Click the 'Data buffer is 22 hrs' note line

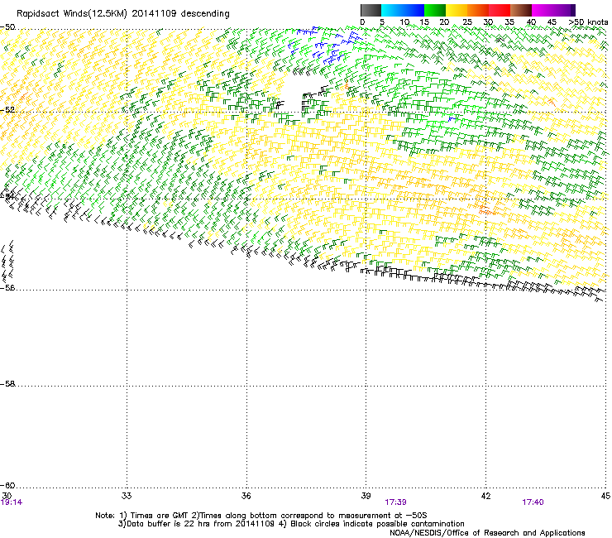click(x=291, y=524)
